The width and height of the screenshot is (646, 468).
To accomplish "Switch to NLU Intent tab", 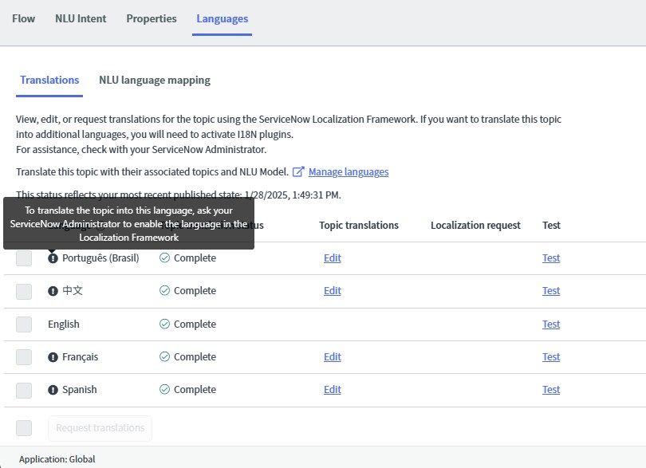I will tap(81, 18).
